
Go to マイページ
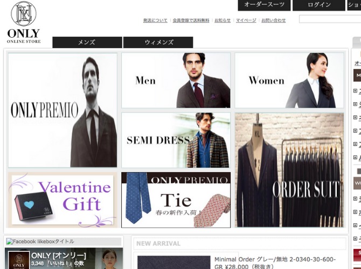click(246, 20)
